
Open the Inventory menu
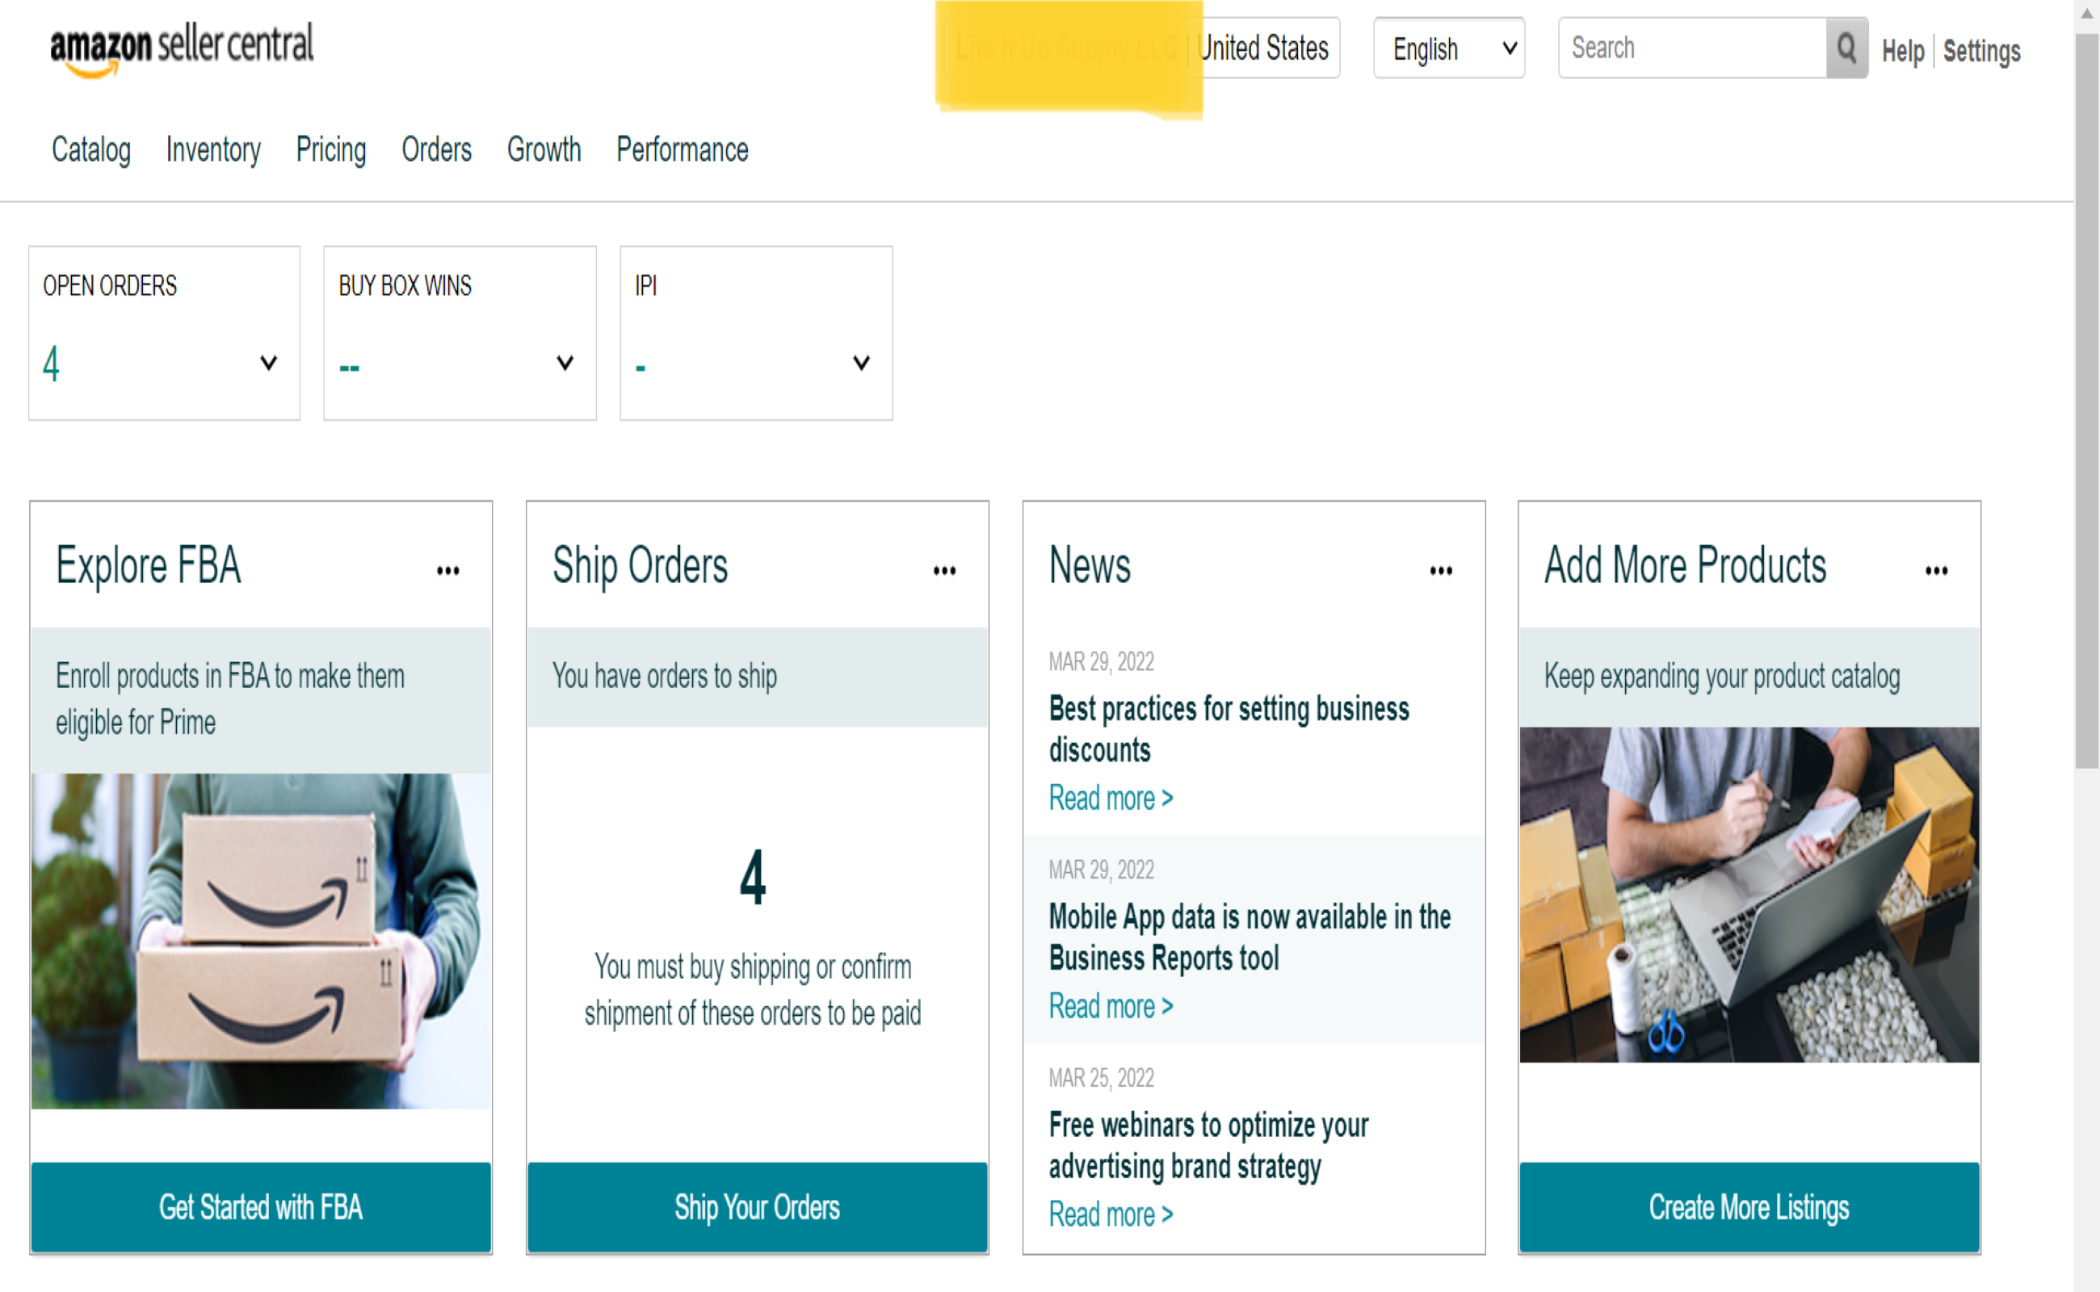pyautogui.click(x=212, y=150)
